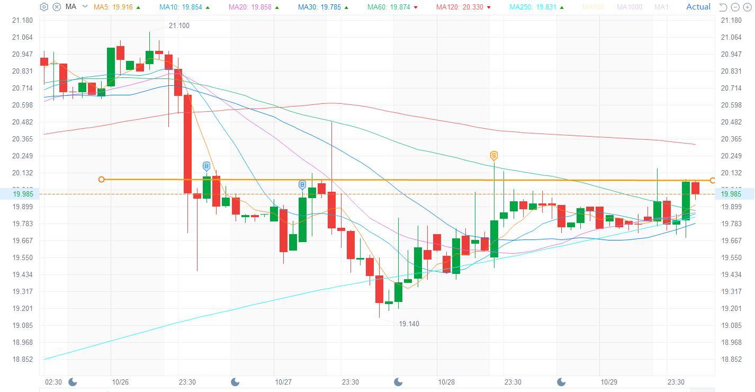This screenshot has width=755, height=392.
Task: Click the orange S sell marker
Action: click(494, 156)
